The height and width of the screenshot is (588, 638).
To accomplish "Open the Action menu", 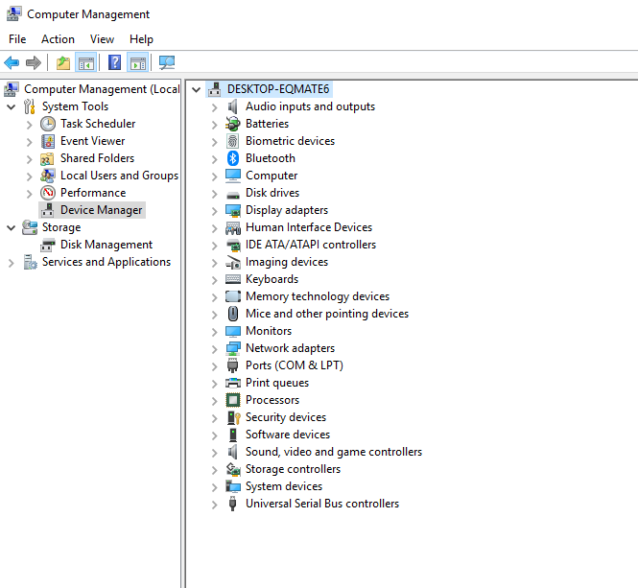I will (x=58, y=39).
